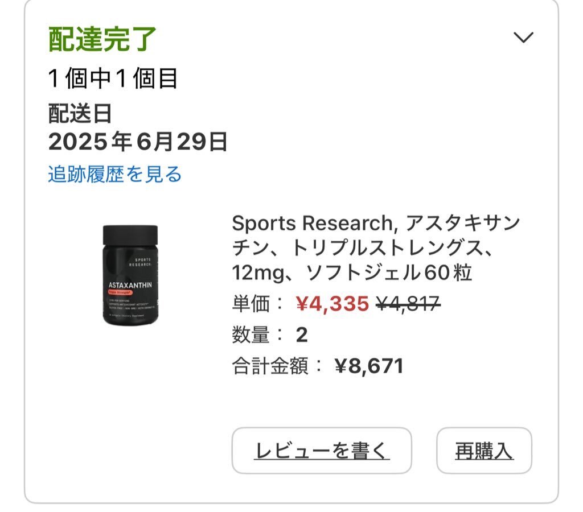Open the 追跡履歴を見る tracking link

pos(114,174)
